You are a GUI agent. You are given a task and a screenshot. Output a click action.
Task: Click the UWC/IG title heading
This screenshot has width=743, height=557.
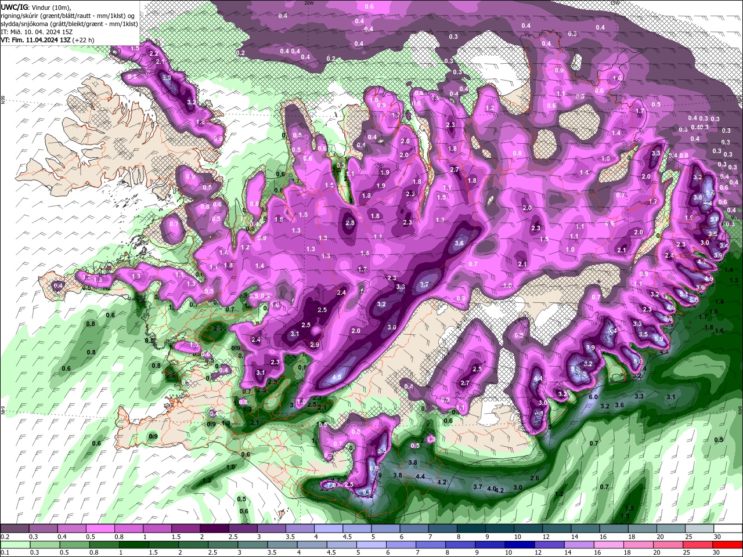[15, 6]
